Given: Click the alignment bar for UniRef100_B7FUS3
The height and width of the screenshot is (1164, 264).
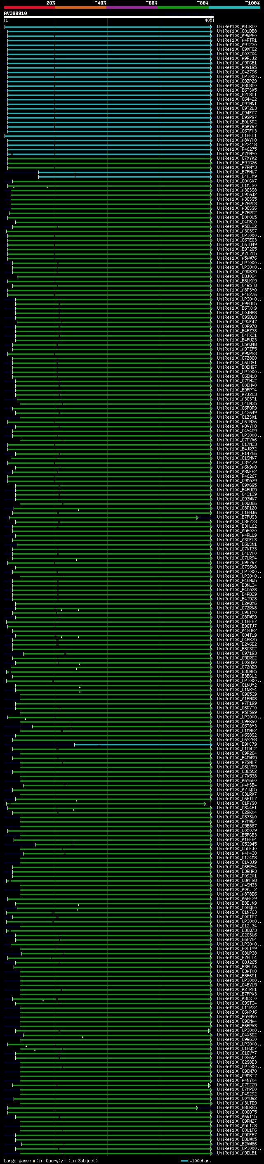Looking at the screenshot, I should pos(104,517).
